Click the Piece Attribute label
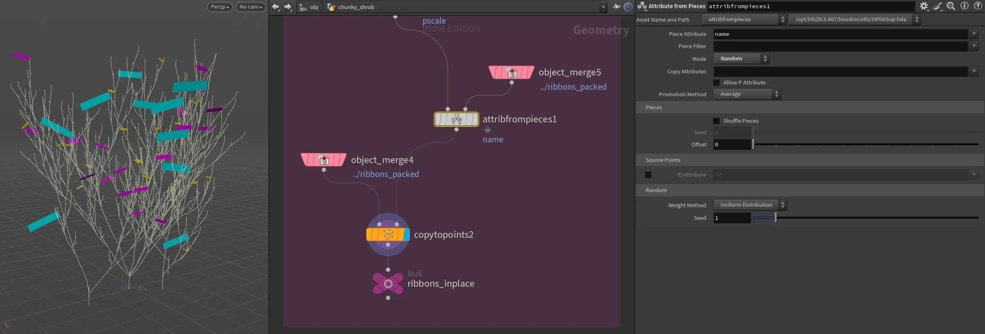Screen dimensions: 985x334 [x=687, y=34]
